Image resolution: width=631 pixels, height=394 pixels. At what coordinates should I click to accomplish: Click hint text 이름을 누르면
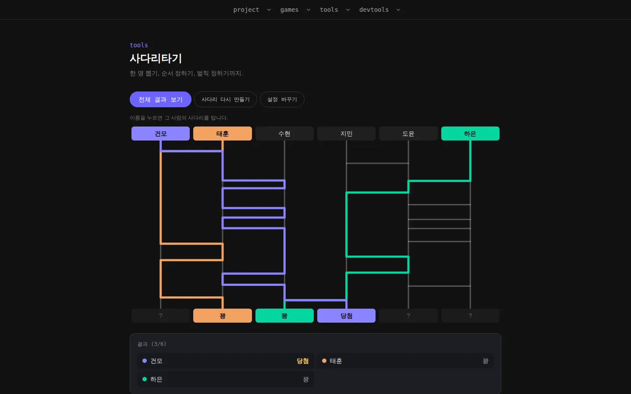[179, 118]
